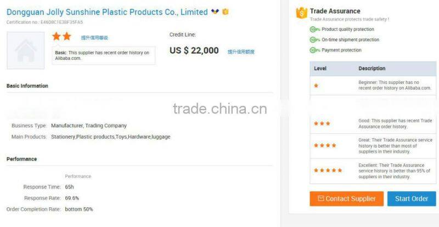The height and width of the screenshot is (227, 439).
Task: Click the envelope icon on Contact Supplier
Action: [321, 198]
